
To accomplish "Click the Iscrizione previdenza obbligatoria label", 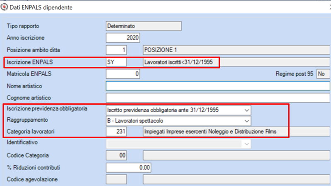I will point(47,109).
